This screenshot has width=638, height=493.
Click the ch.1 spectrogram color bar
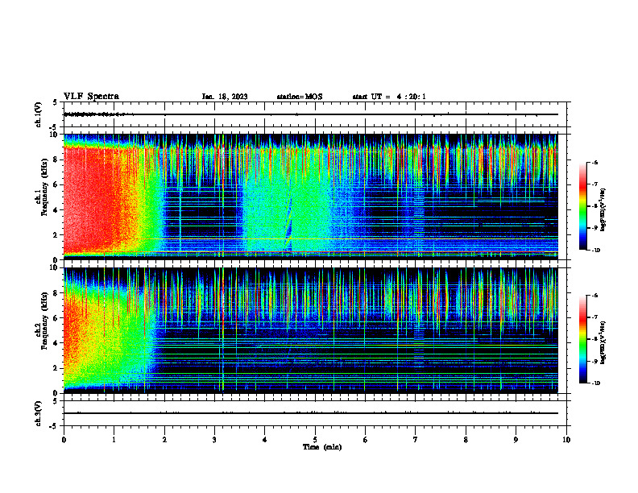(582, 206)
